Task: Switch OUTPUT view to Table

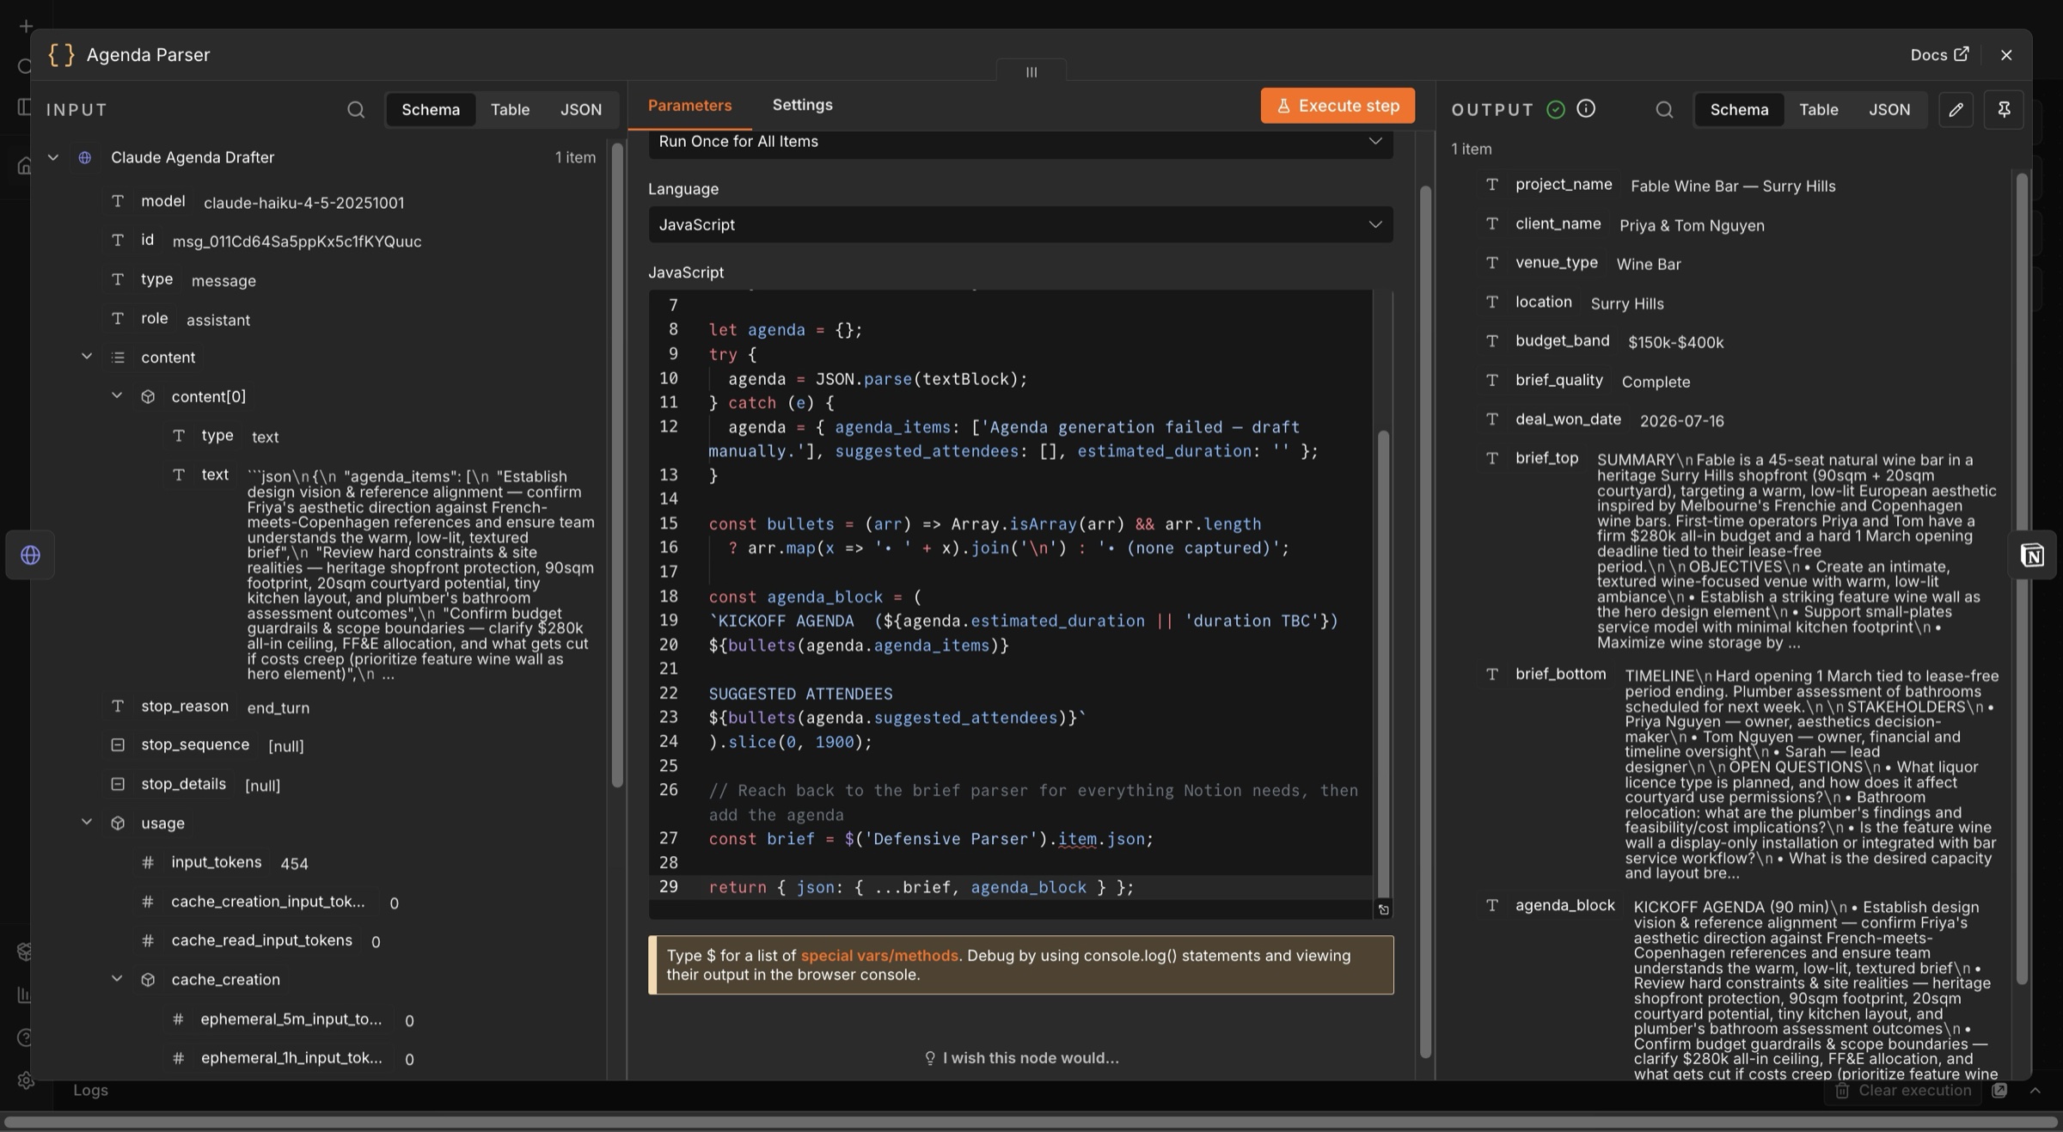Action: pyautogui.click(x=1819, y=109)
